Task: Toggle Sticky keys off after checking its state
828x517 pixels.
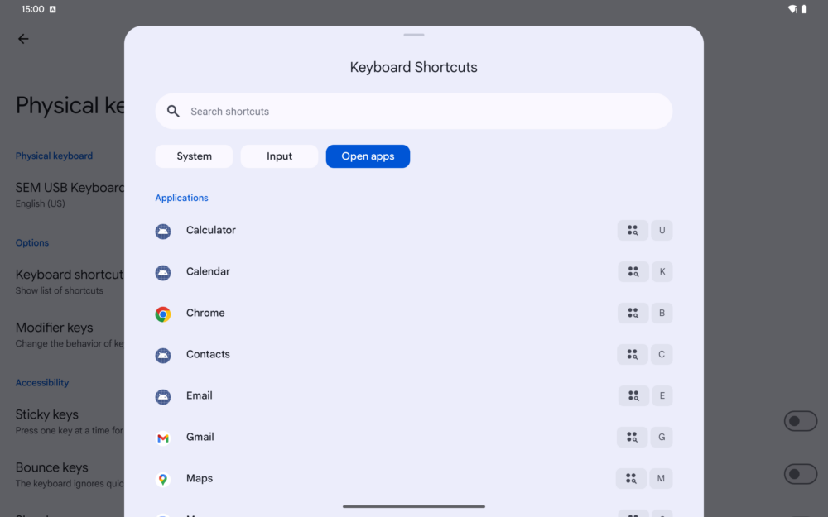Action: [x=800, y=421]
